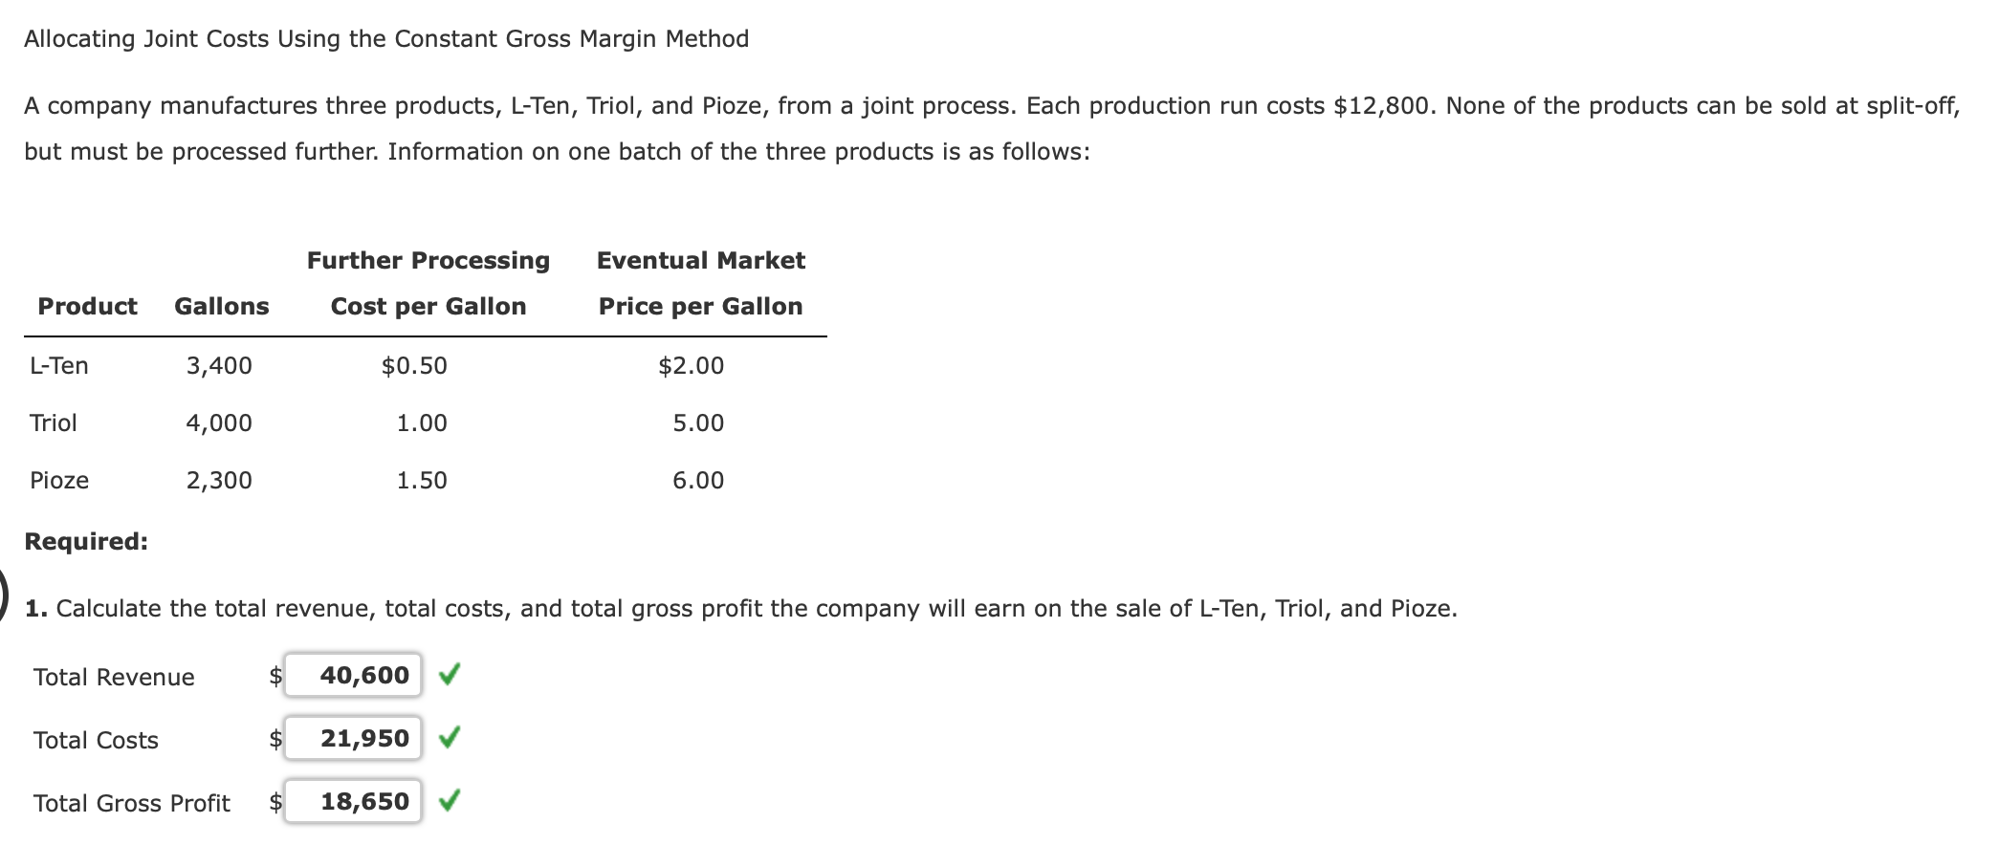Select the Pioze row in the table
1999x845 pixels.
click(x=59, y=481)
